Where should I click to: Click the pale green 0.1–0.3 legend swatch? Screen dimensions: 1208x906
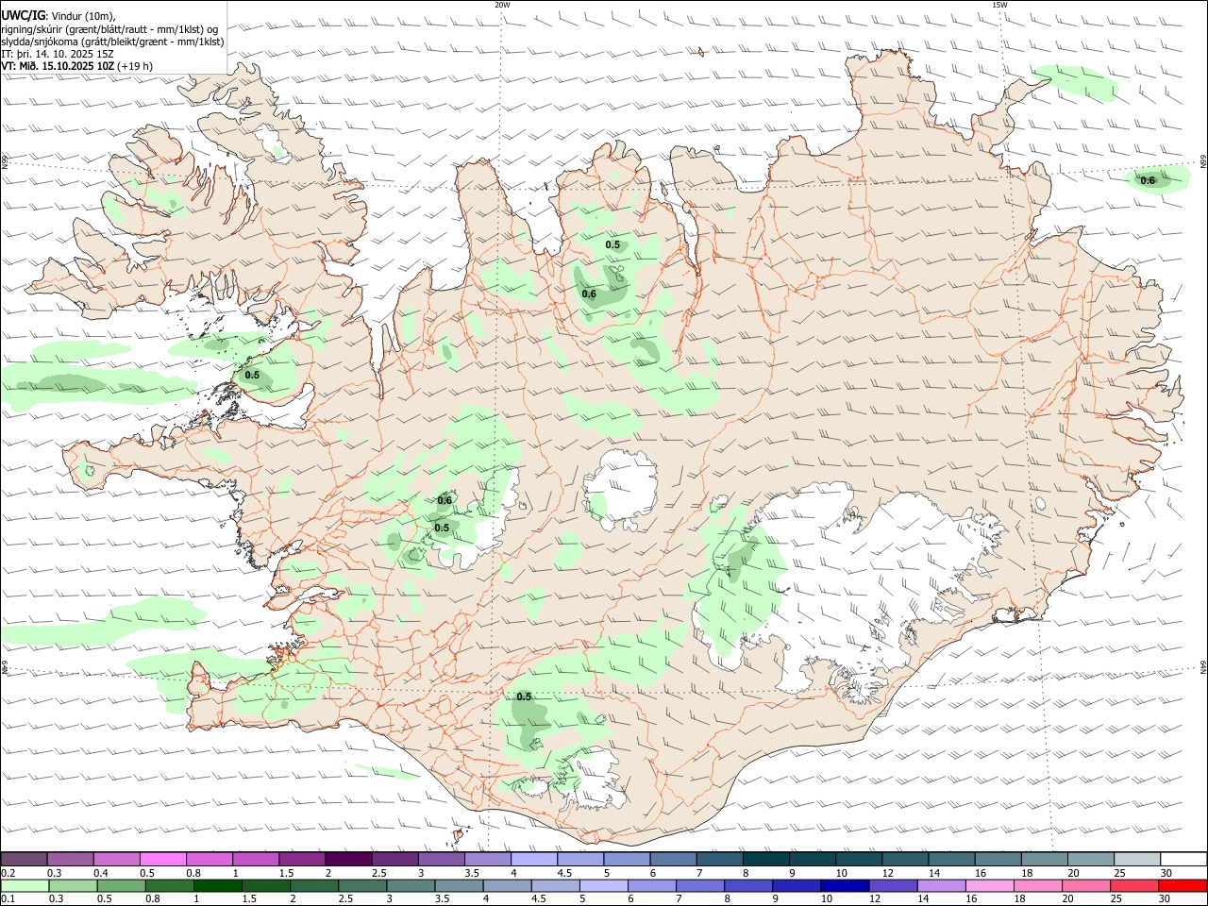[x=25, y=885]
